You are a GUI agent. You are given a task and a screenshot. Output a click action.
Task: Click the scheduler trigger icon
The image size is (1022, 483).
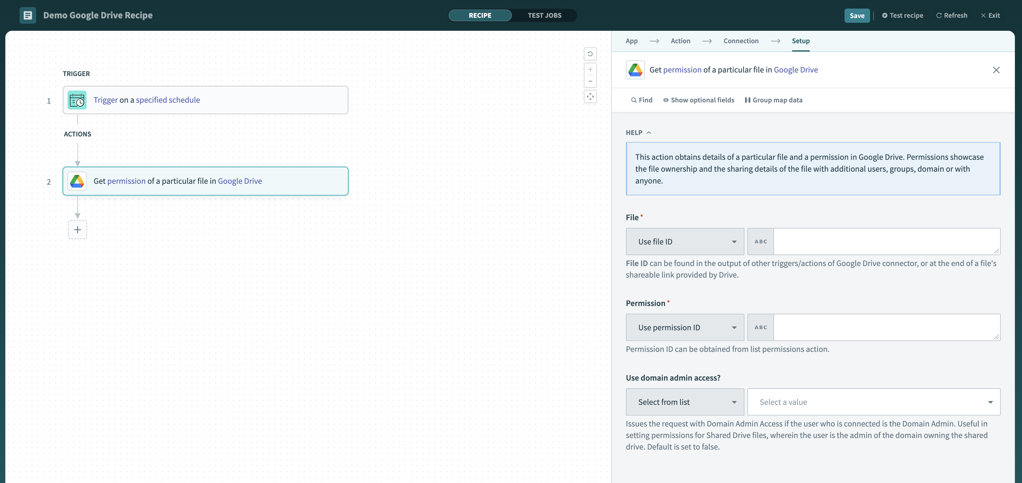tap(77, 100)
